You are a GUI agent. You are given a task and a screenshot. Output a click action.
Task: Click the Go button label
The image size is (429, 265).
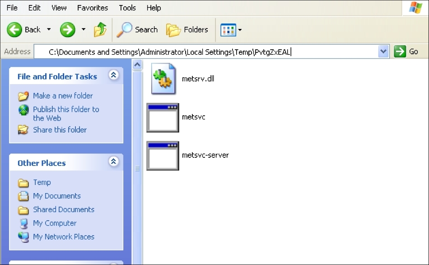pyautogui.click(x=413, y=52)
